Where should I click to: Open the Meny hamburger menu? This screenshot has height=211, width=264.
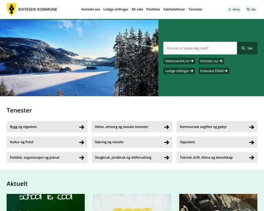[234, 9]
